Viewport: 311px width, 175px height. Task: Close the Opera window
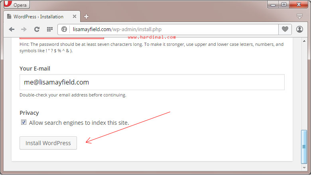299,4
